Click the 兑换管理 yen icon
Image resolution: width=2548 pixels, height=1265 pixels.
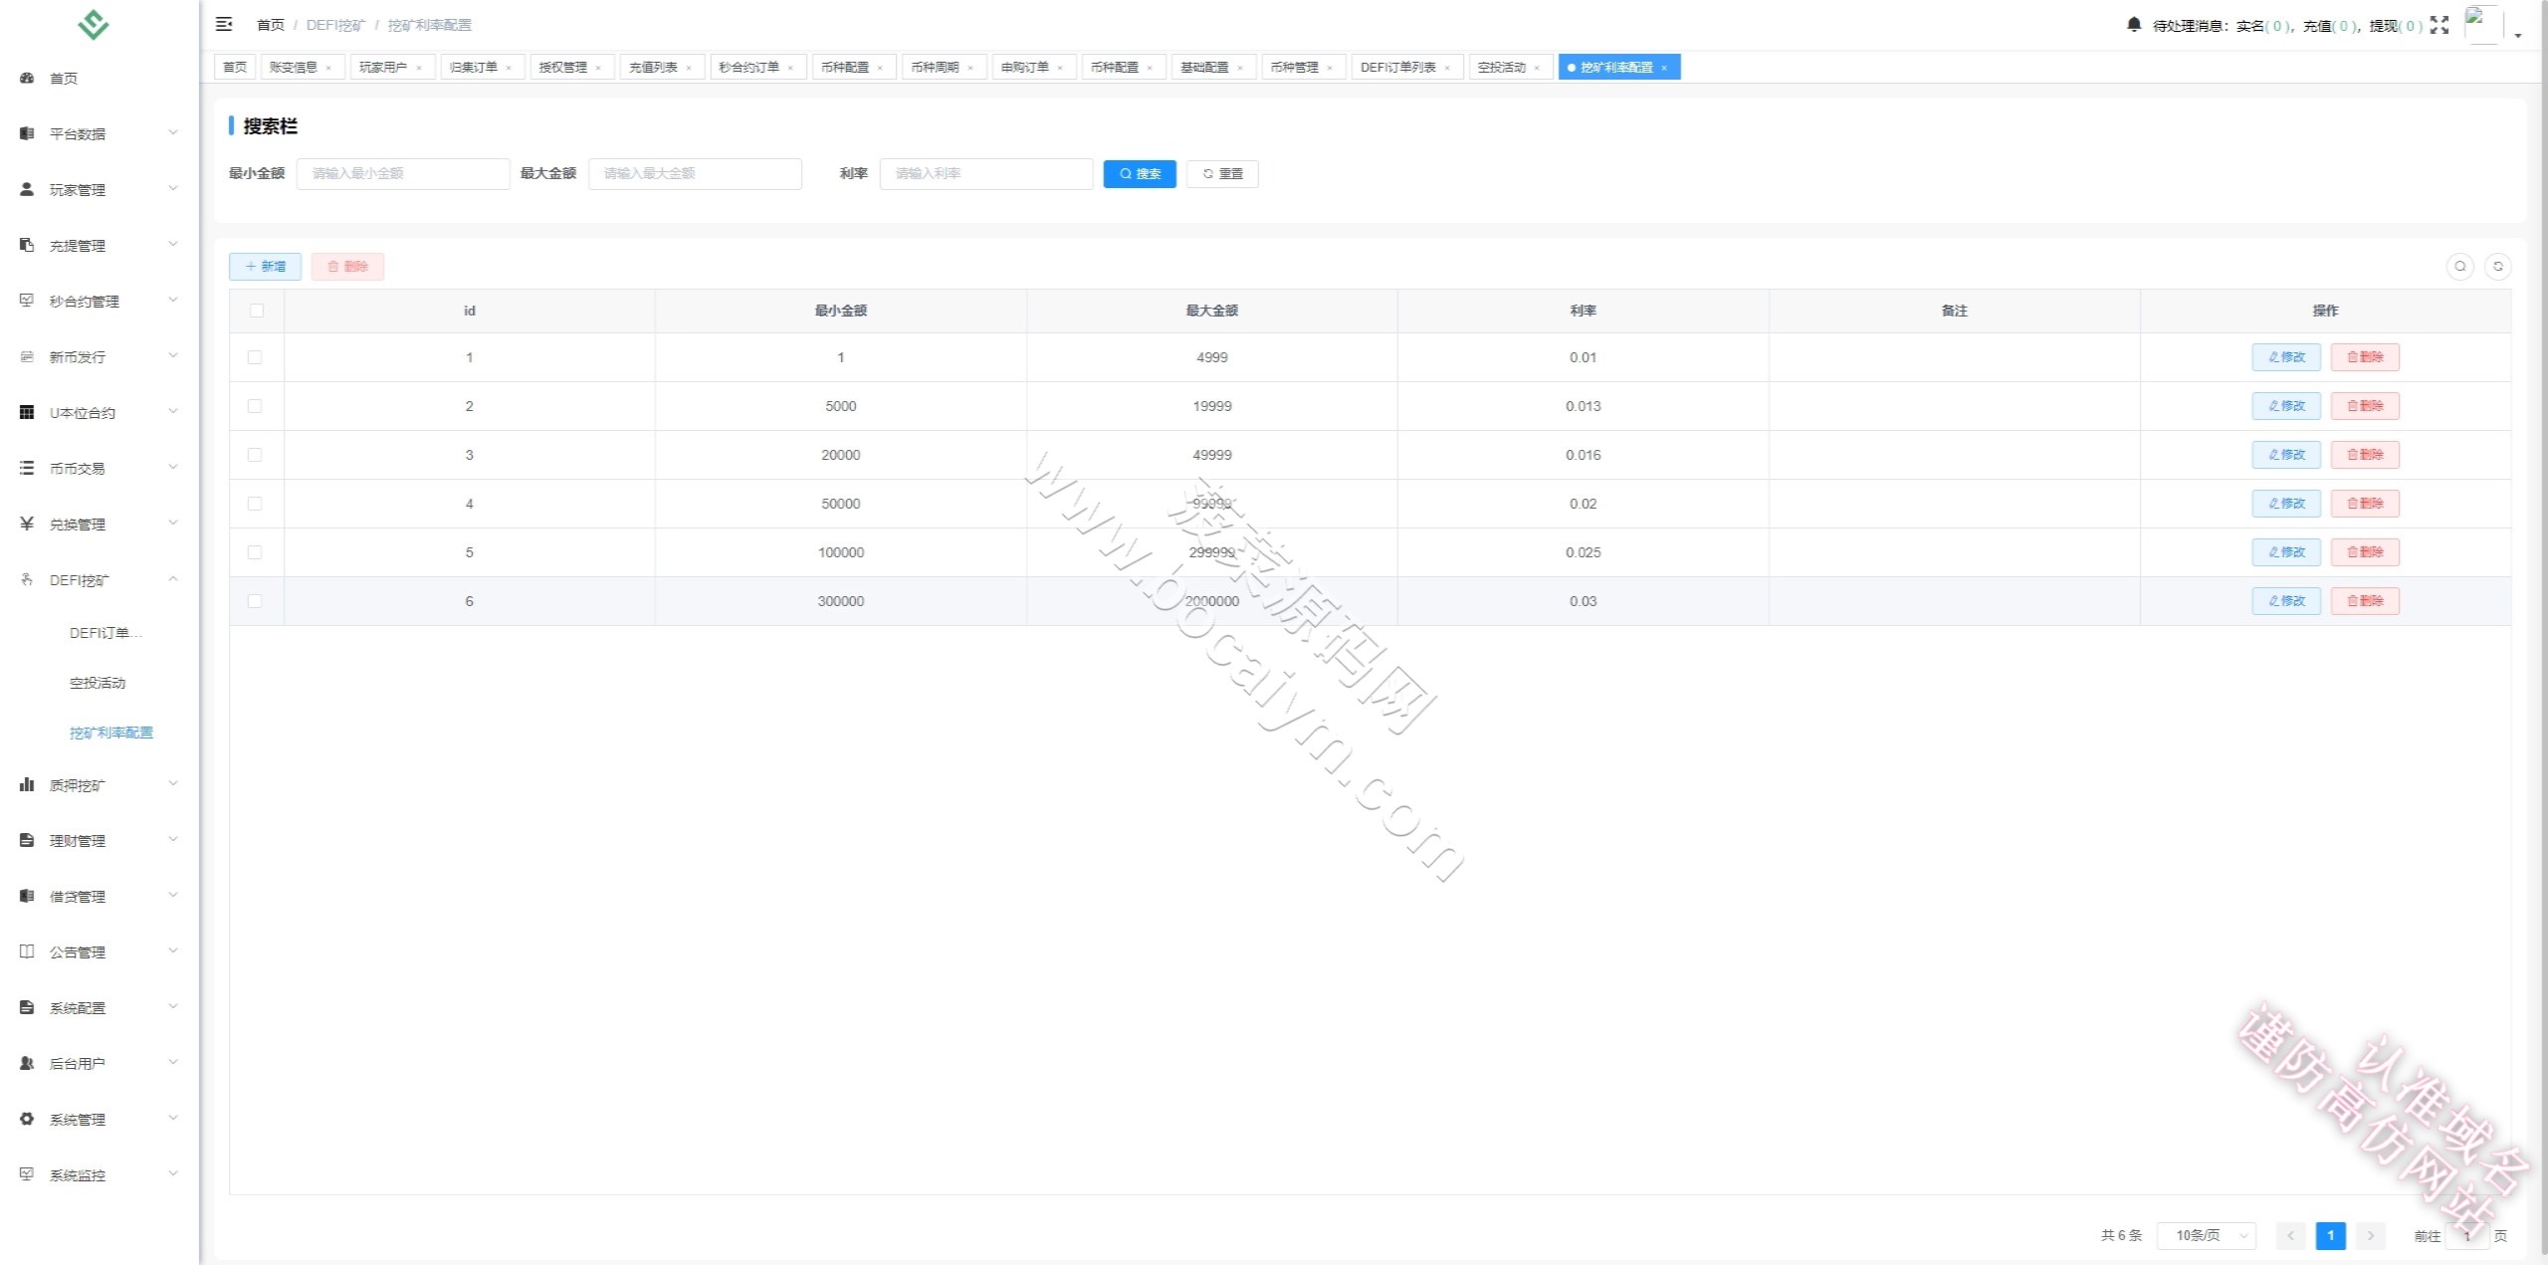pyautogui.click(x=27, y=524)
